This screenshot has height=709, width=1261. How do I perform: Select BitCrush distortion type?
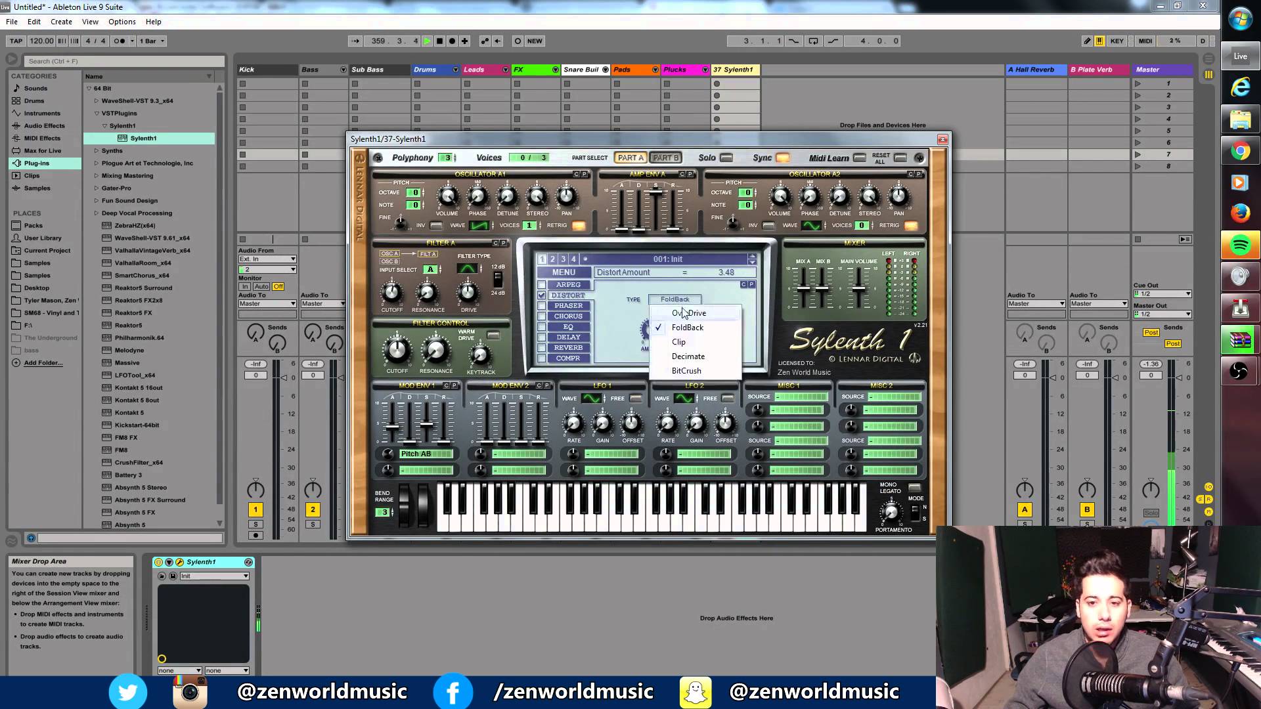(695, 371)
